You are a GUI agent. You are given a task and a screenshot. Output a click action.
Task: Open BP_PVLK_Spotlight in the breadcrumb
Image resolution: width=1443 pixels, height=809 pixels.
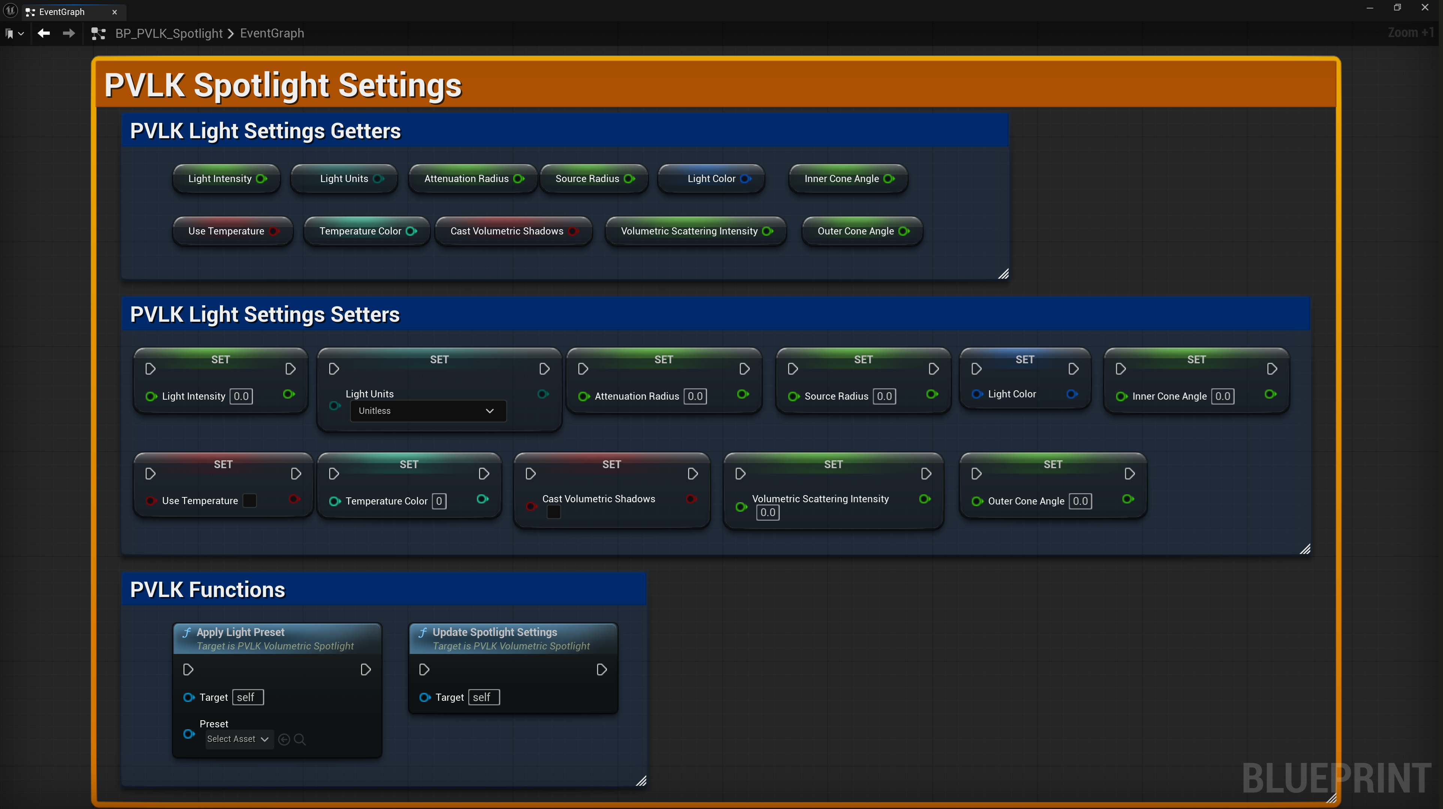169,34
